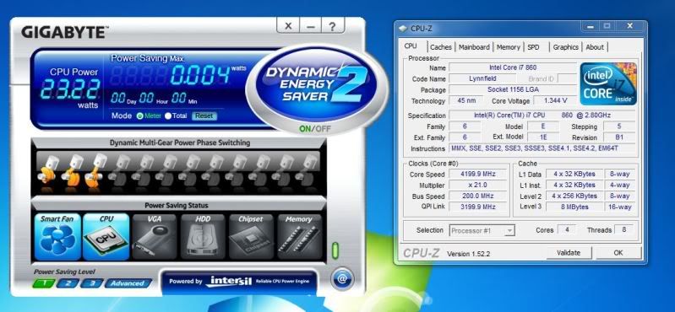Open the Memory tab in CPU-Z
675x312 pixels.
pos(509,47)
